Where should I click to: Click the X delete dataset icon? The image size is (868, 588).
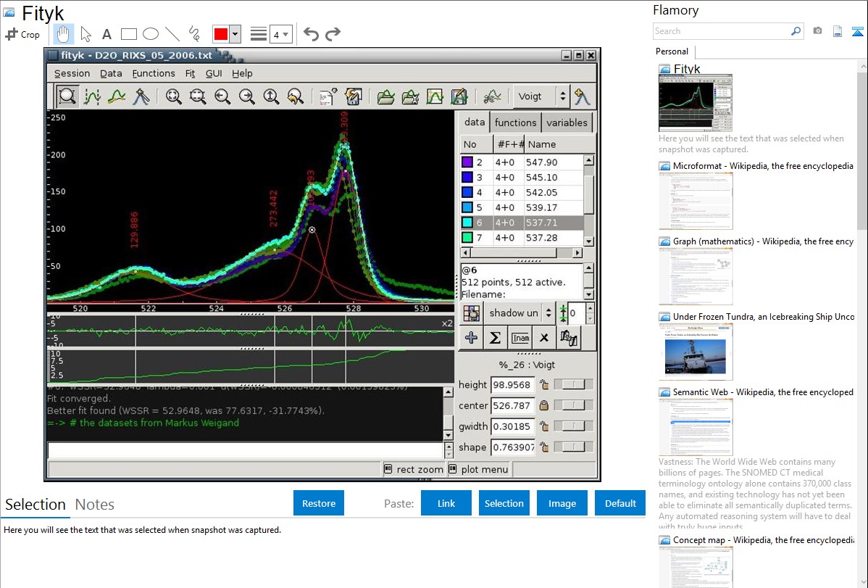point(544,338)
